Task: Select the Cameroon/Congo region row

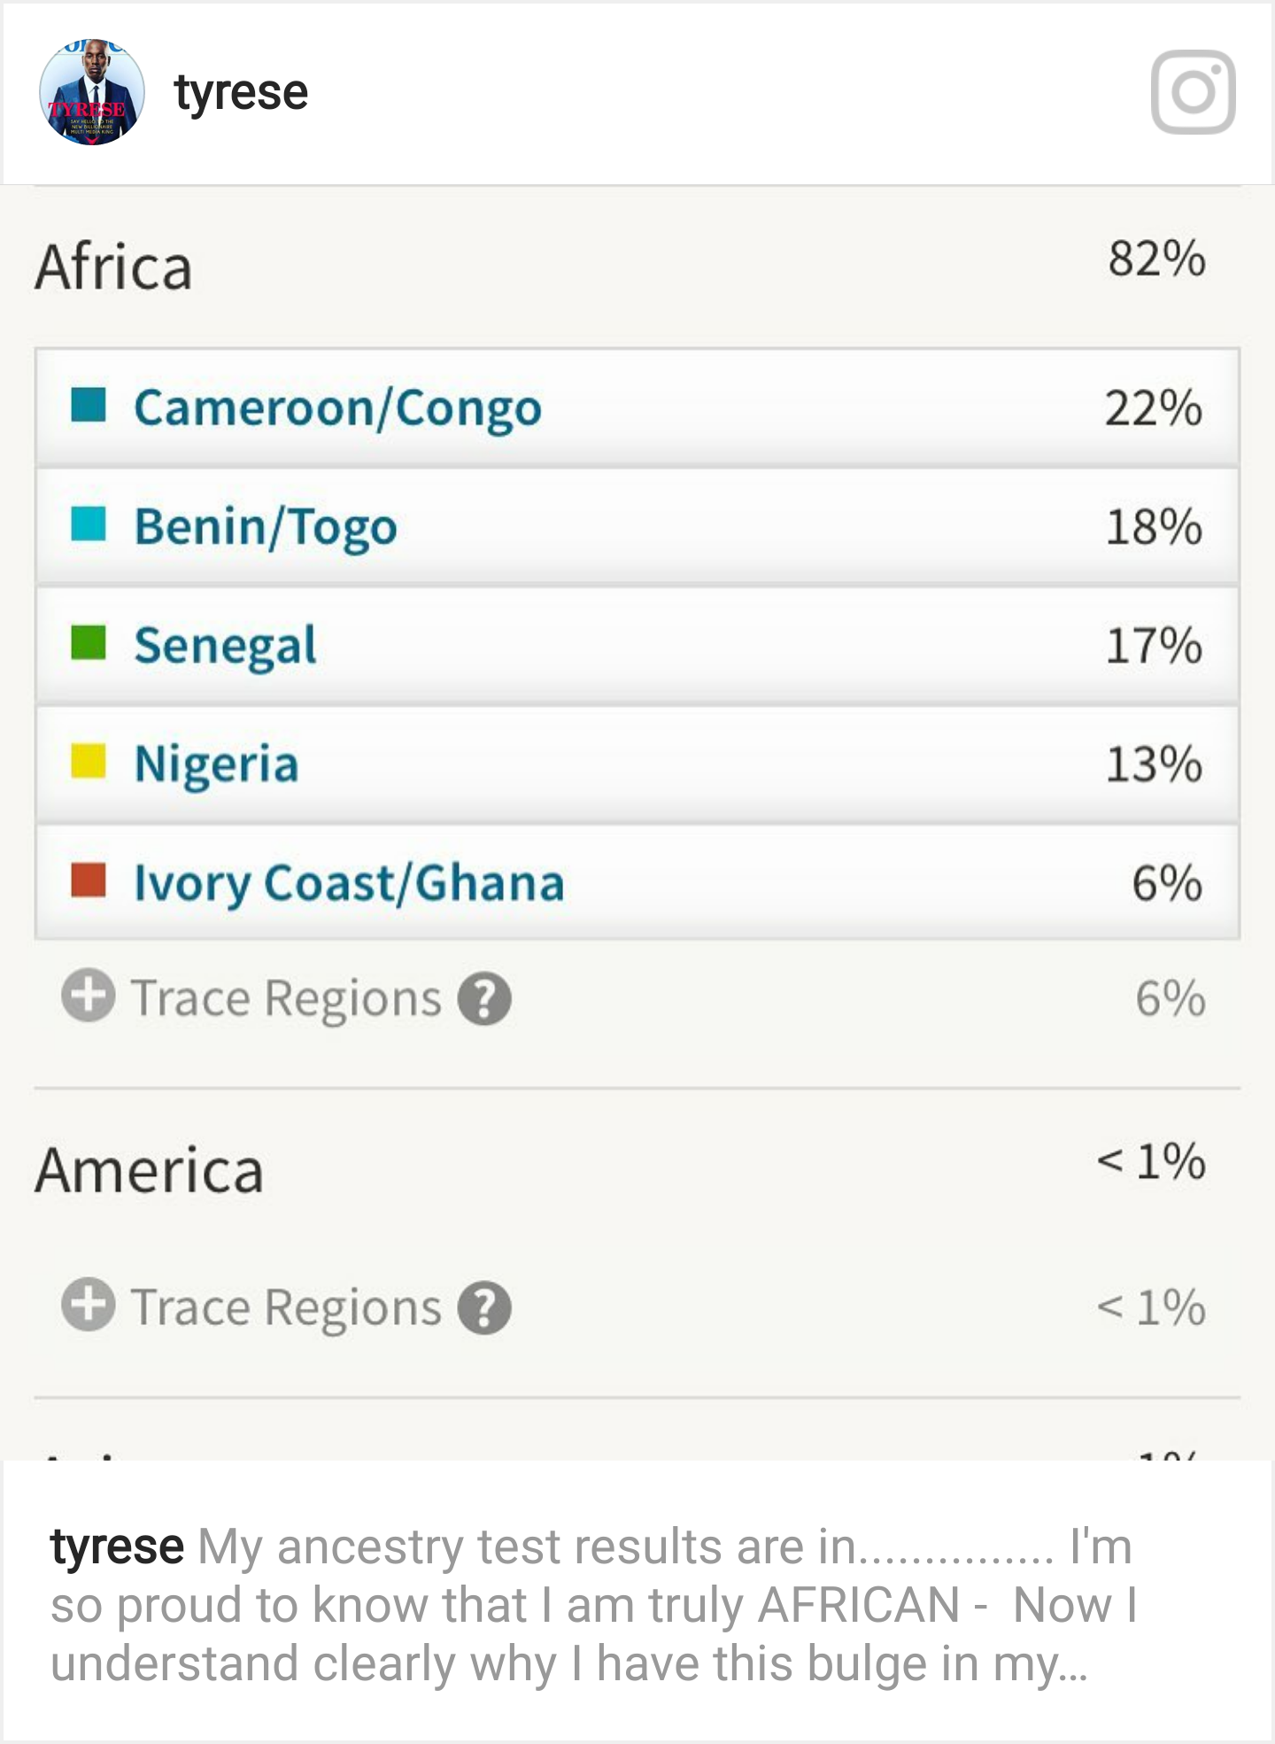Action: 637,408
